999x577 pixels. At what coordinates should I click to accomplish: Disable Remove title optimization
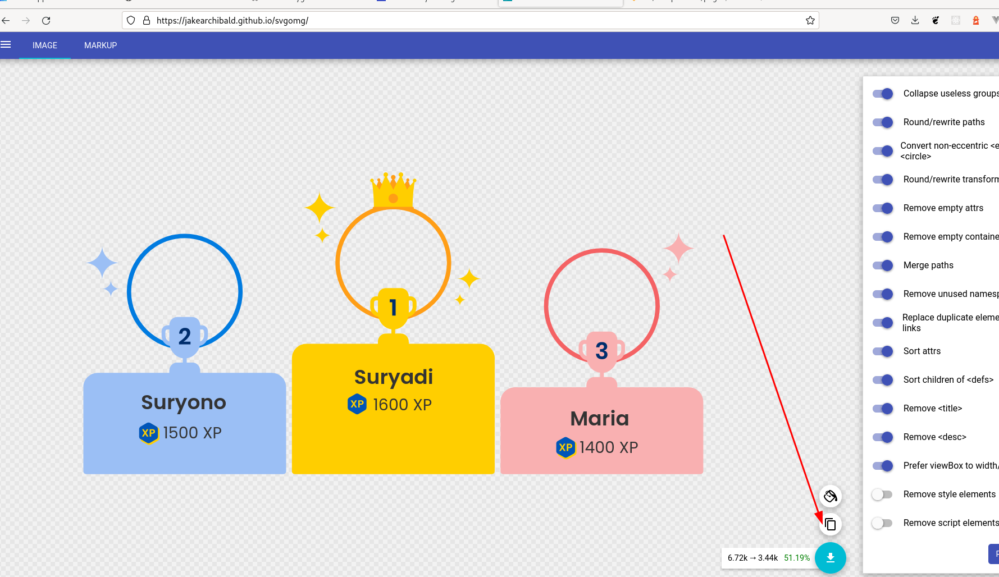point(883,409)
